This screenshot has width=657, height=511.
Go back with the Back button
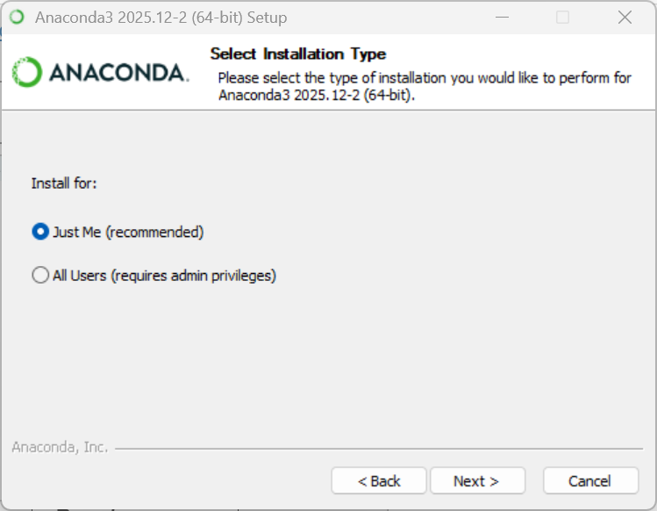tap(379, 481)
